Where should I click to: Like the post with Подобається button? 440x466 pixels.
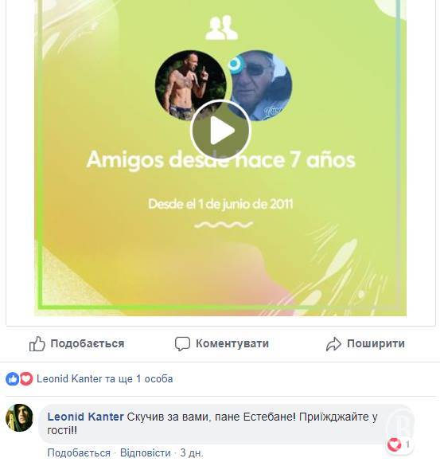pos(76,344)
